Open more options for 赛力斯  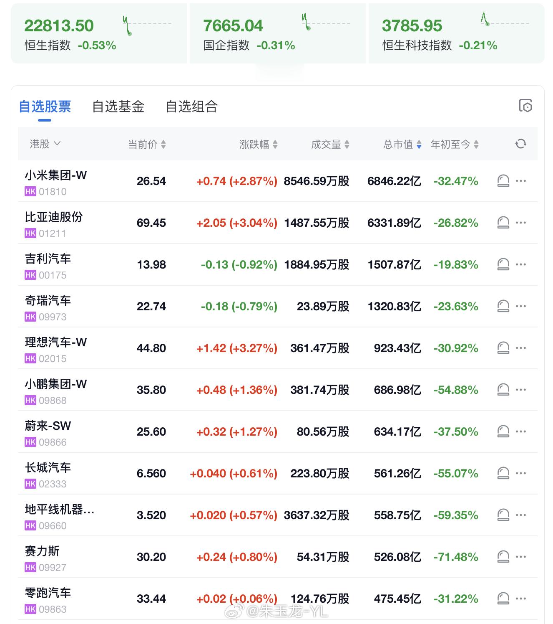click(x=521, y=557)
